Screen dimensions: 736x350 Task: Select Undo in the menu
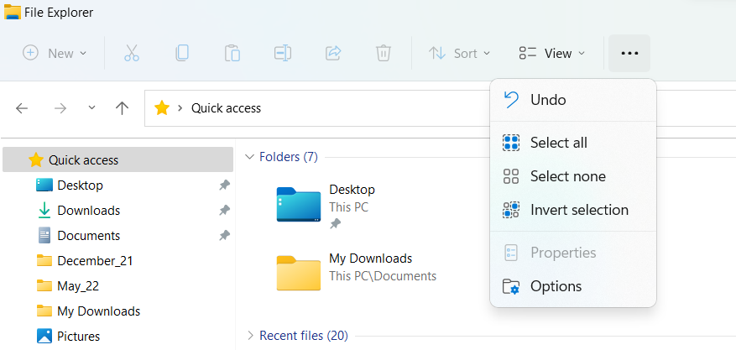[548, 100]
